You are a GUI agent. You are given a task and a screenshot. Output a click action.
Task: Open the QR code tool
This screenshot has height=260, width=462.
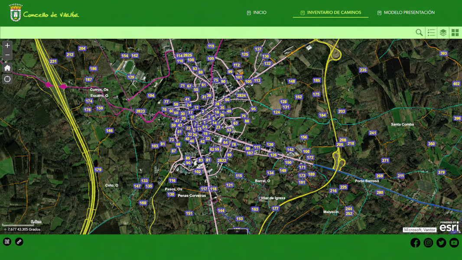click(x=7, y=242)
